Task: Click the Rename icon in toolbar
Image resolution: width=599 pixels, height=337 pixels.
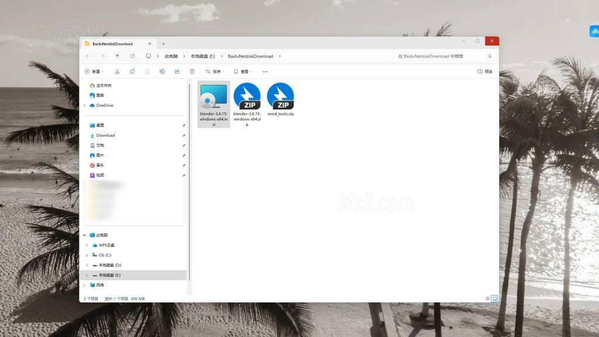Action: click(x=162, y=71)
